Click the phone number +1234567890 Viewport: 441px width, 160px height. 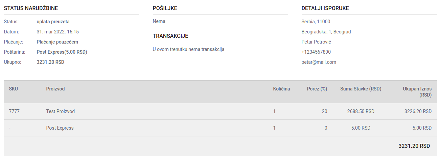pyautogui.click(x=316, y=52)
